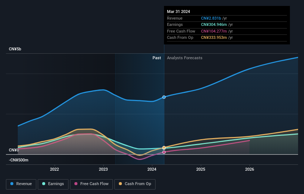
Task: Click the 'Earnings' row label in tooltip
Action: tap(175, 24)
